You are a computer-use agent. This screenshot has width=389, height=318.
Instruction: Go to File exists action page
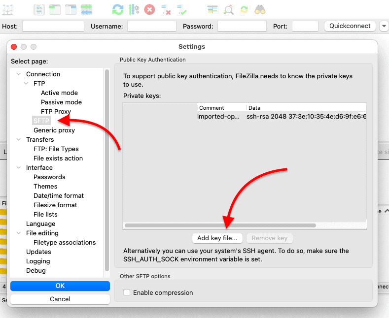58,158
